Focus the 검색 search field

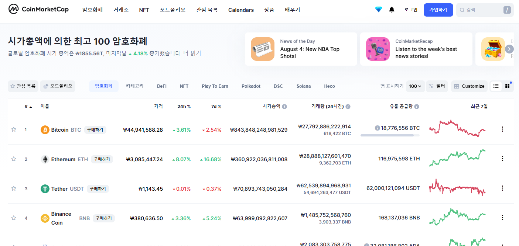(485, 10)
